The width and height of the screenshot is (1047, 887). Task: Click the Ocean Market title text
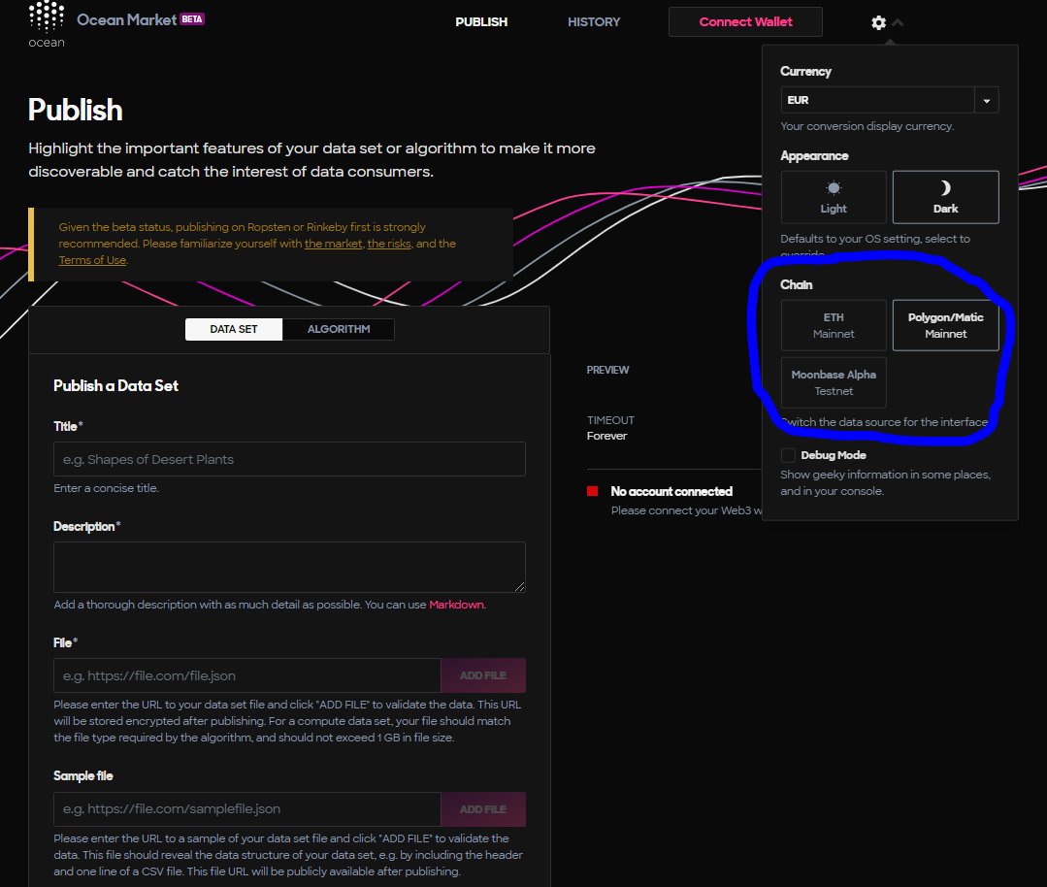coord(127,20)
